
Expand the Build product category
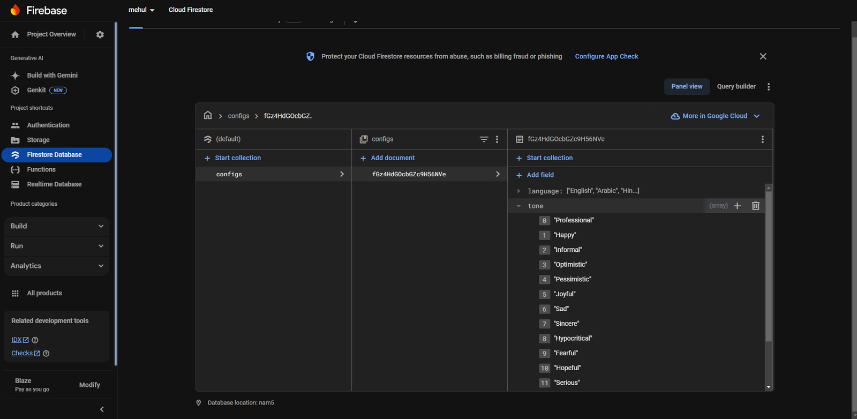[57, 226]
